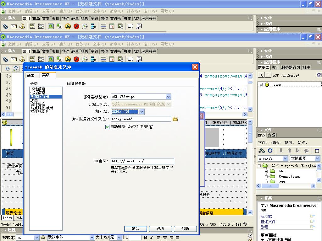Toggle the 自动刷新远程文件列表 checkbox
Image resolution: width=322 pixels, height=241 pixels.
tap(107, 127)
